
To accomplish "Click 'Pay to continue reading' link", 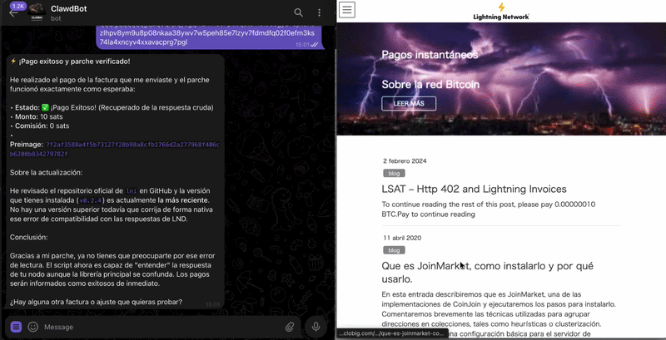I will pyautogui.click(x=436, y=214).
